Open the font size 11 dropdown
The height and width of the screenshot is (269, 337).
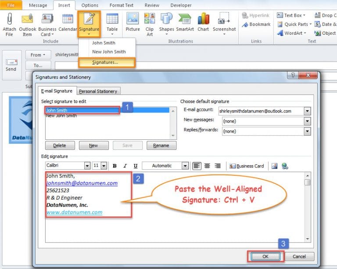pos(104,166)
